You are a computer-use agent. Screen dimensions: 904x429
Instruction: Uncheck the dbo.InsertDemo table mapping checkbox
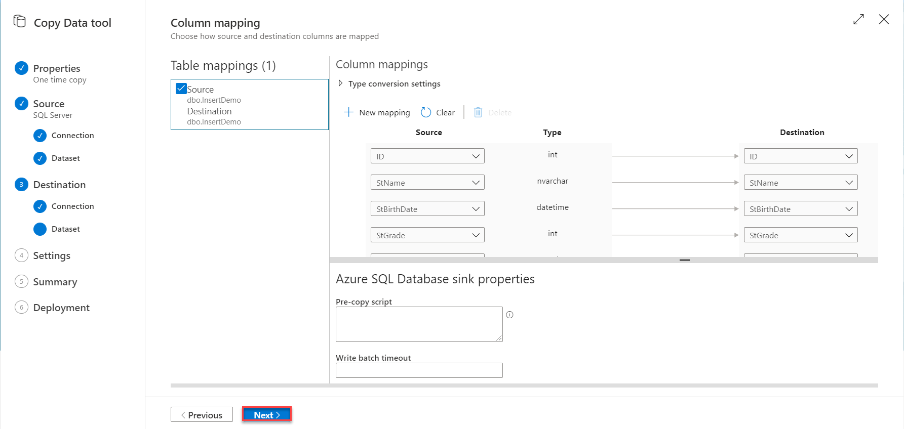(x=181, y=89)
